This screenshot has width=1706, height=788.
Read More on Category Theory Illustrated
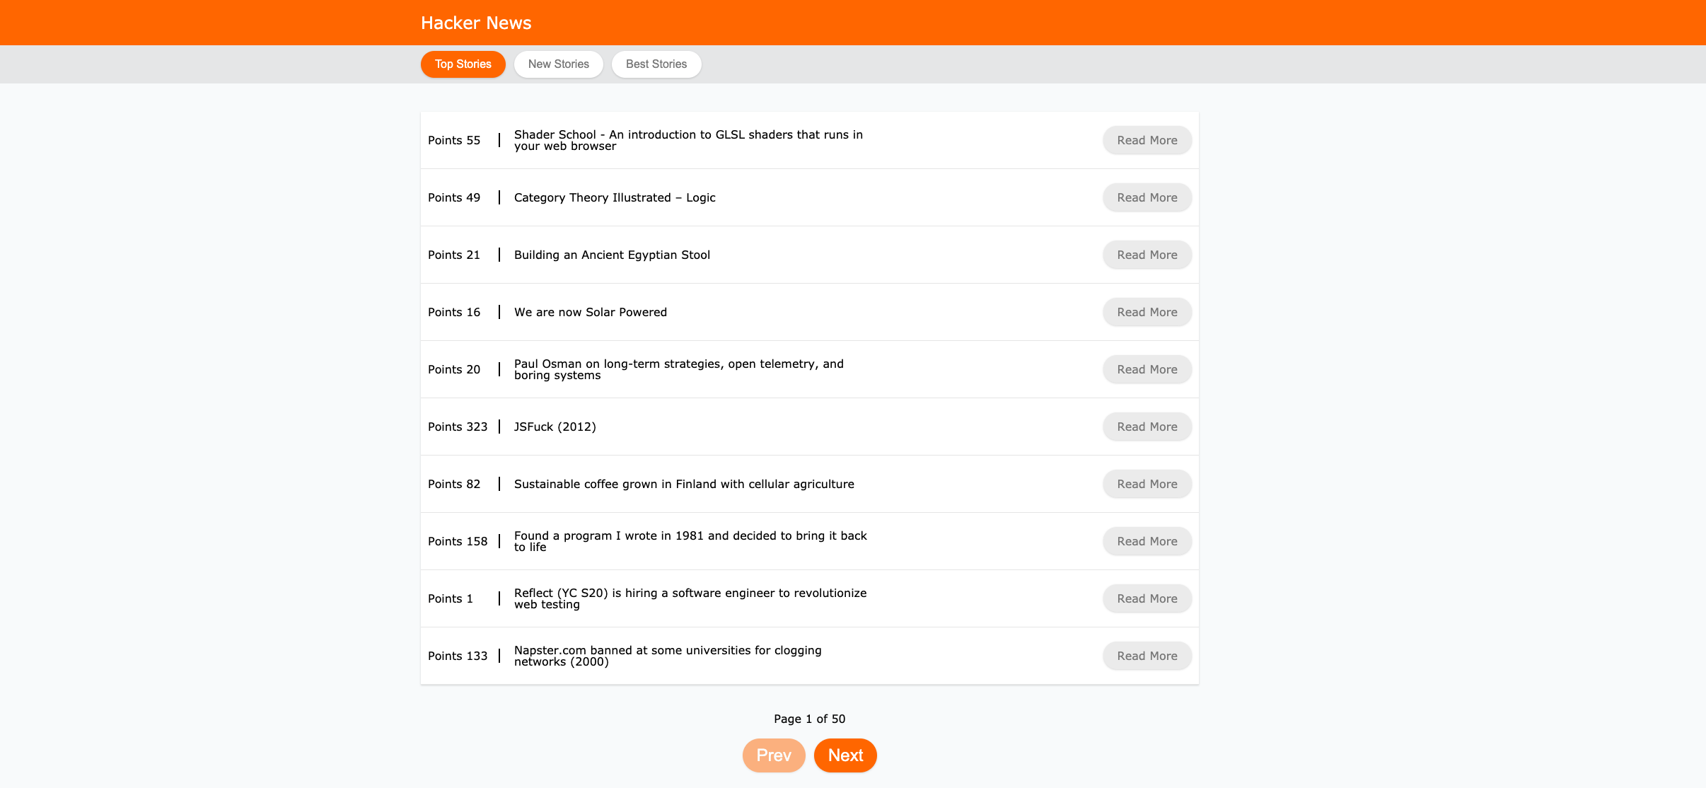pyautogui.click(x=1147, y=198)
